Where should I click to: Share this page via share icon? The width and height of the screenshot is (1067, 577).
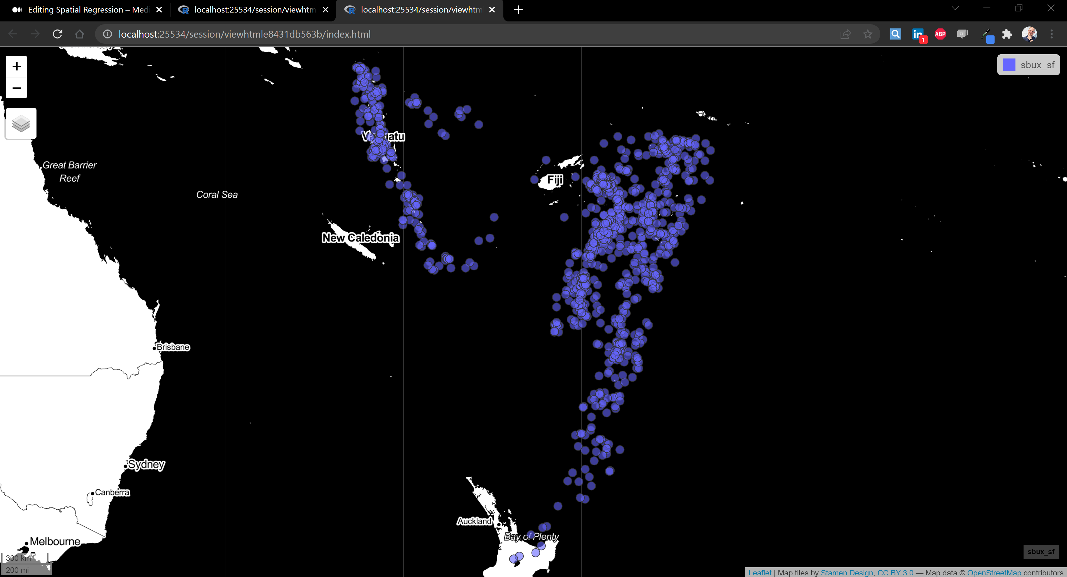[x=846, y=34]
